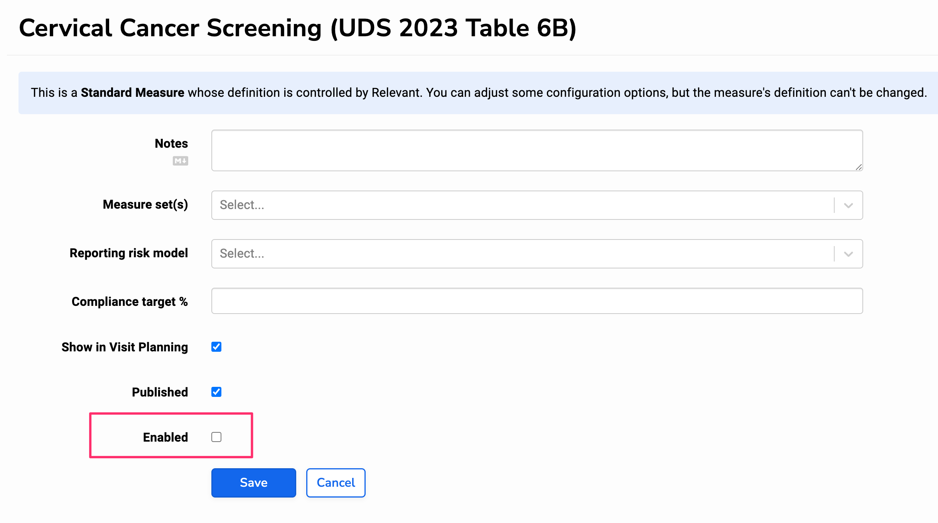Screen dimensions: 938x523
Task: Click the Markdown formatting icon below Notes
Action: [181, 161]
